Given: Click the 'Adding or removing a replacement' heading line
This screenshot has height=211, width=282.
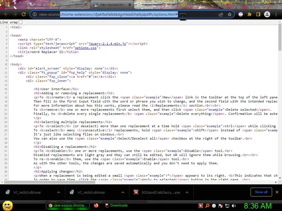Looking at the screenshot, I should [74, 93].
